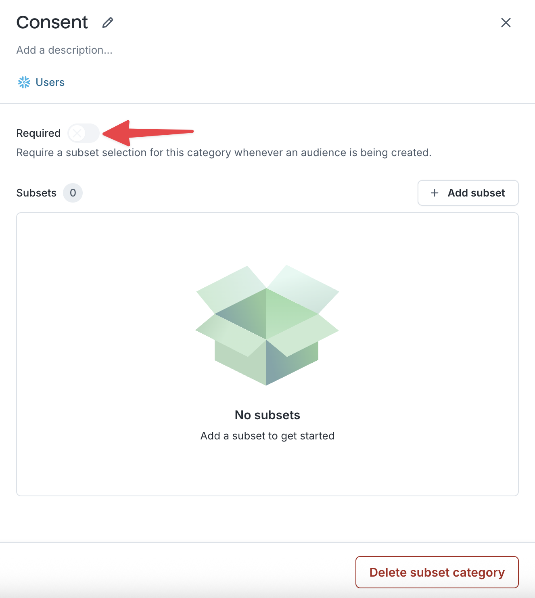Click the pencil edit icon beside Consent
Image resolution: width=535 pixels, height=598 pixels.
click(108, 23)
